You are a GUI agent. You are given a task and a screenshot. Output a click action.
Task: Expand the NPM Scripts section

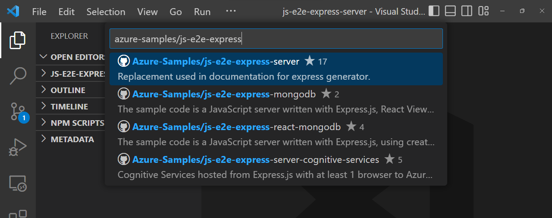(x=72, y=122)
